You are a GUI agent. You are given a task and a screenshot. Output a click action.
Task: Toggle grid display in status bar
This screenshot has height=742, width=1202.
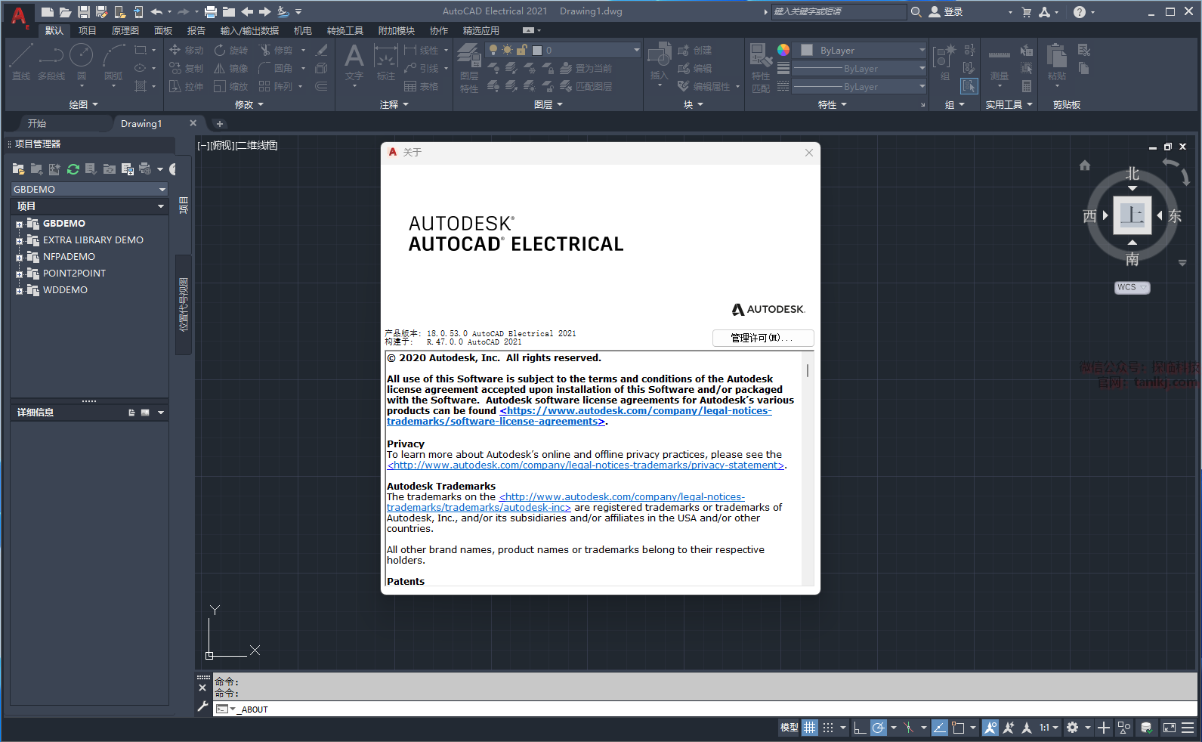810,728
